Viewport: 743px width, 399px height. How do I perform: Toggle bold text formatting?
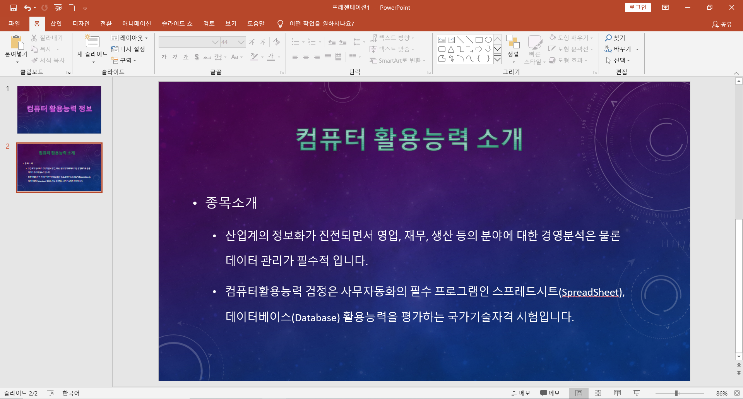(x=164, y=57)
